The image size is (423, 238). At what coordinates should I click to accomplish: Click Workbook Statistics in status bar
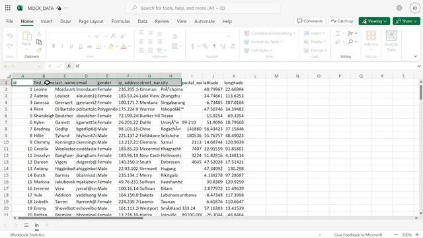point(27,235)
